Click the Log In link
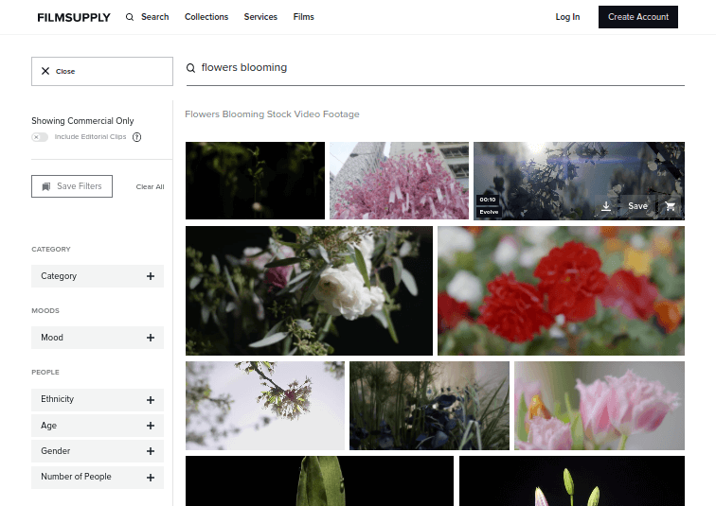716x506 pixels. [567, 17]
